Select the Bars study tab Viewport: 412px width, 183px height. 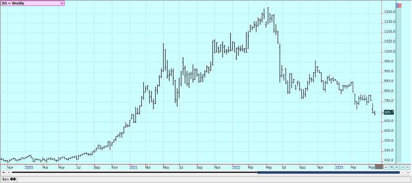(x=9, y=179)
